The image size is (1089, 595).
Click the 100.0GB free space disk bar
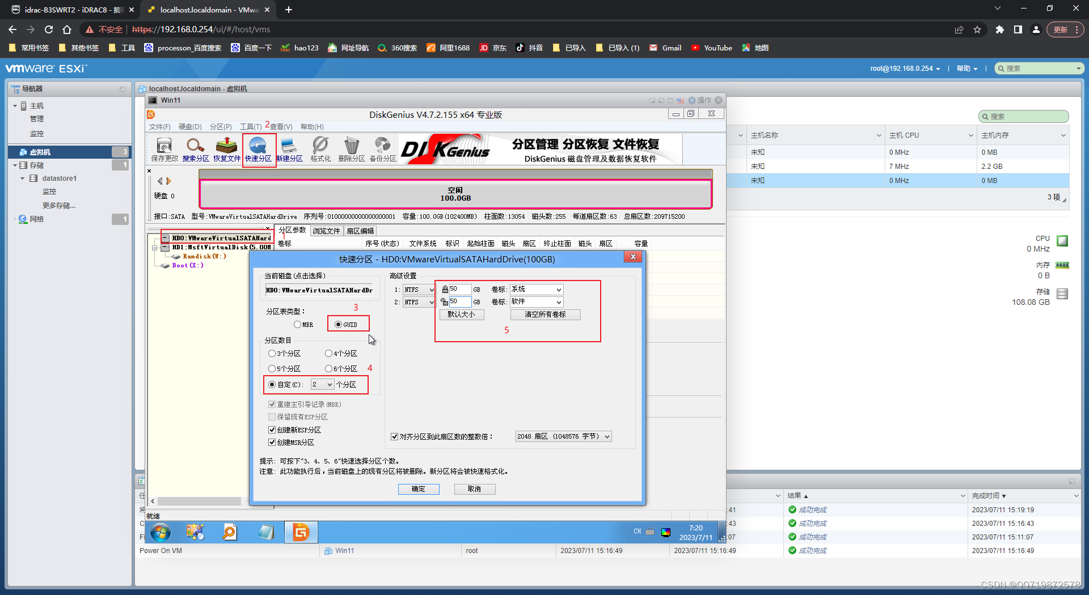coord(455,194)
